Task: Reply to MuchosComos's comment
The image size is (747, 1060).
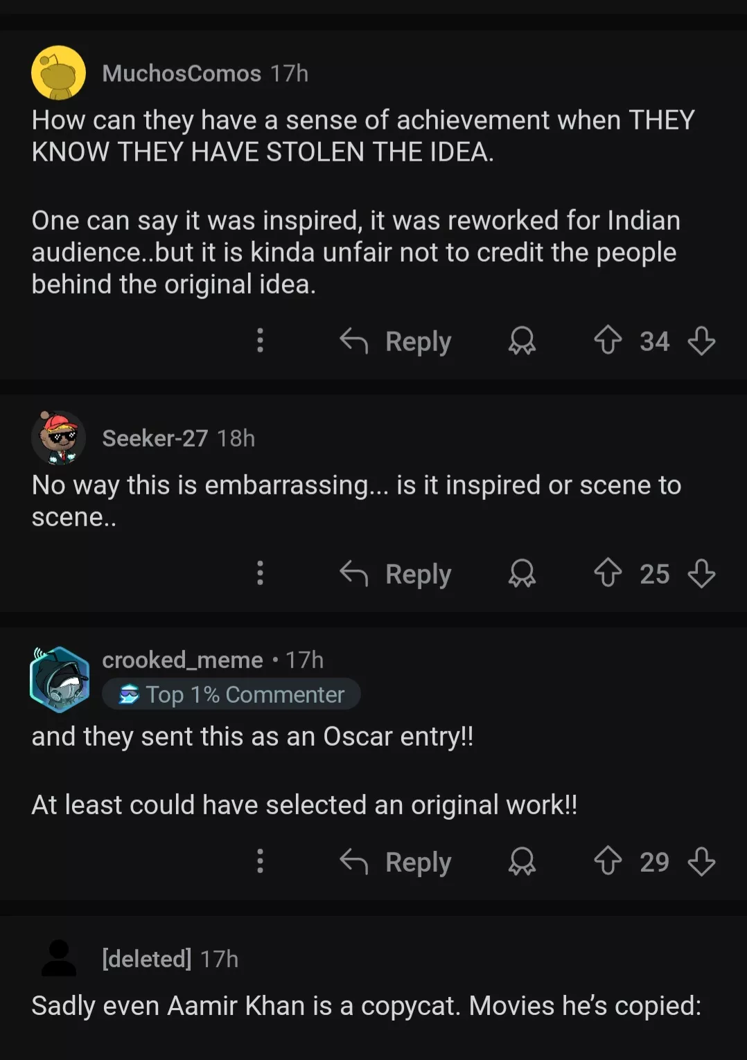Action: pyautogui.click(x=396, y=341)
